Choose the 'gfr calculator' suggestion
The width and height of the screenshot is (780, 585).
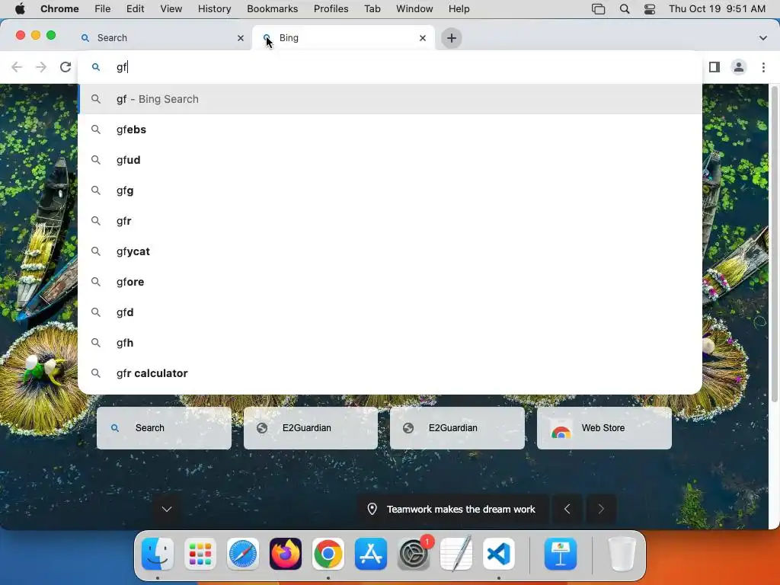coord(391,373)
